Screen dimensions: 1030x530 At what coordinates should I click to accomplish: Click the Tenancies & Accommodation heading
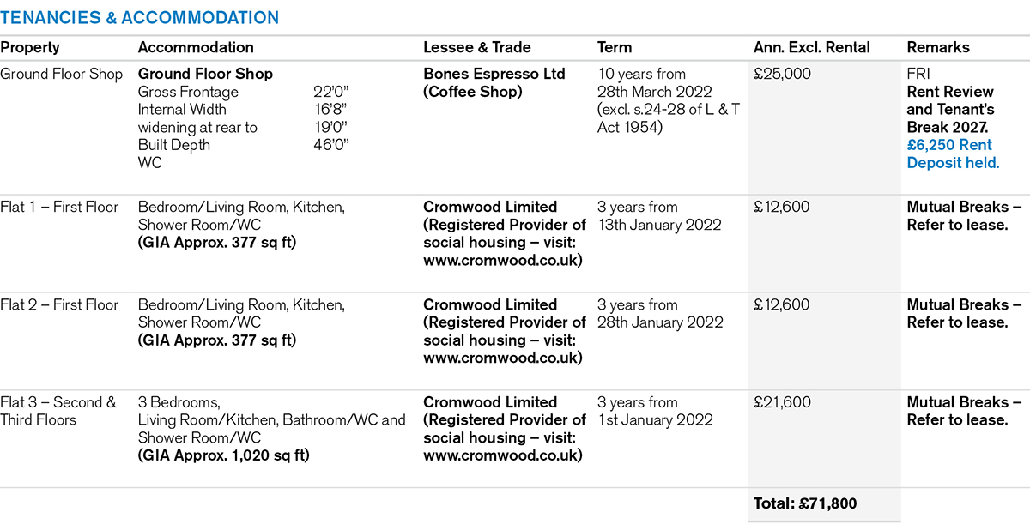click(139, 17)
